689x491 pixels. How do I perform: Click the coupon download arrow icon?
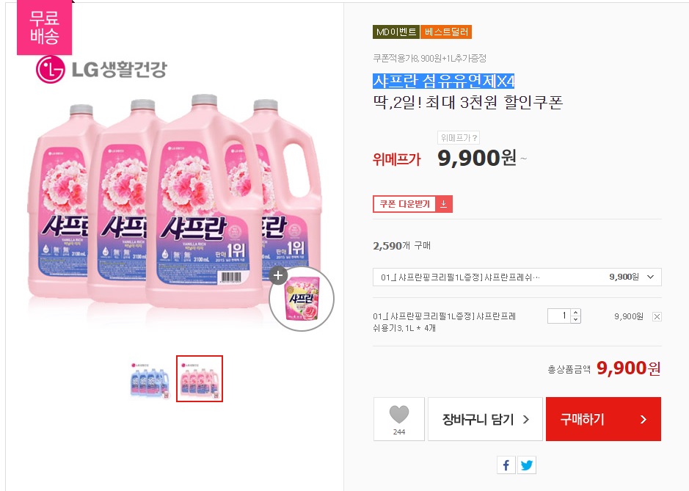click(444, 204)
